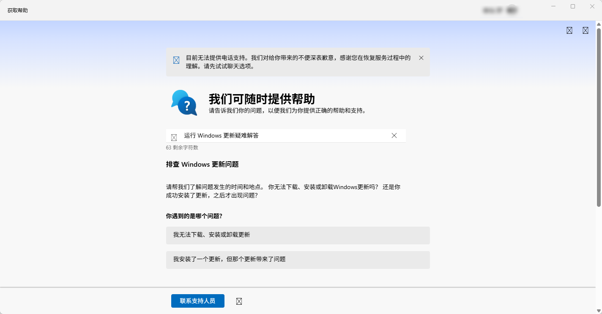Click the info icon in the notice banner
602x314 pixels.
[176, 60]
